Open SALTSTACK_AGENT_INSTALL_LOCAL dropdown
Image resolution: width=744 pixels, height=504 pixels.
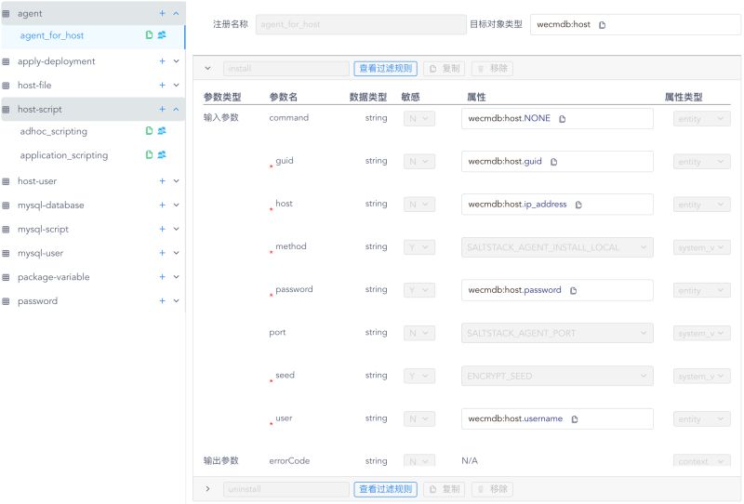[x=557, y=247]
